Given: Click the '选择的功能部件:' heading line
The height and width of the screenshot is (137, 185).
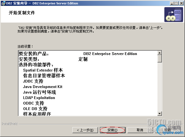Looking at the screenshot, I should pyautogui.click(x=36, y=65).
